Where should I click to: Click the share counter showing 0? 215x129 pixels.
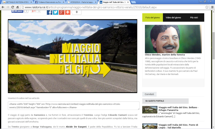click(x=77, y=12)
